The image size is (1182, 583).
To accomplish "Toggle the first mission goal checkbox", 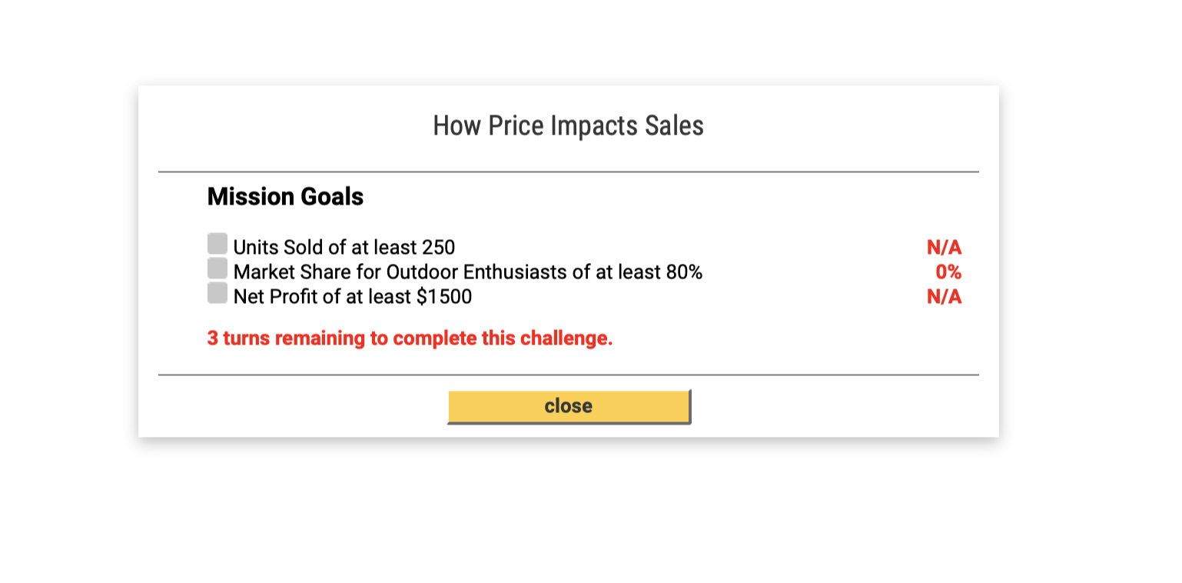I will pyautogui.click(x=216, y=242).
